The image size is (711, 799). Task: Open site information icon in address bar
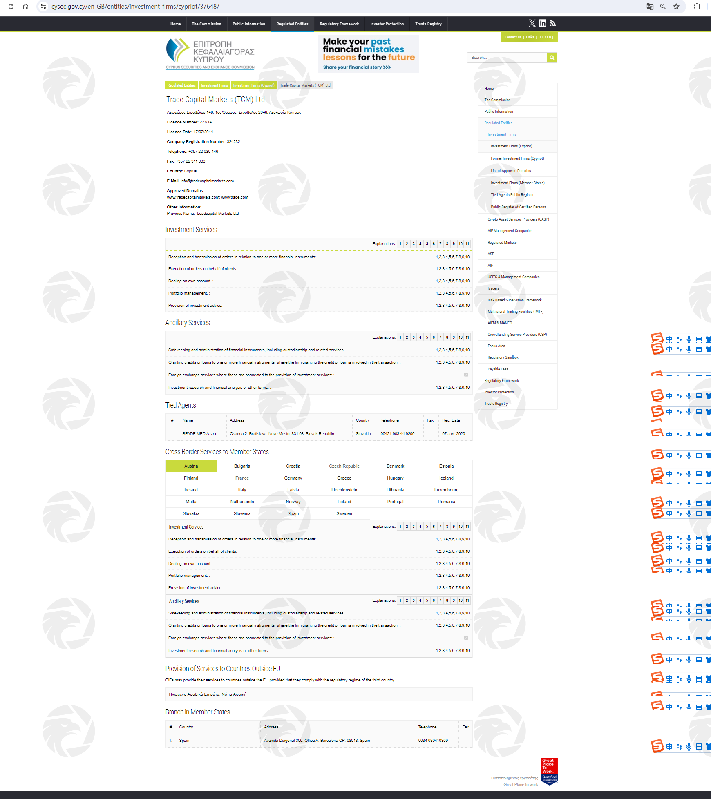pyautogui.click(x=43, y=7)
